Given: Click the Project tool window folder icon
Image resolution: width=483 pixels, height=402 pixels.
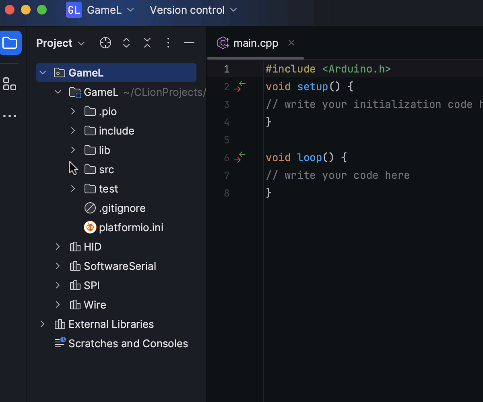Looking at the screenshot, I should 10,43.
